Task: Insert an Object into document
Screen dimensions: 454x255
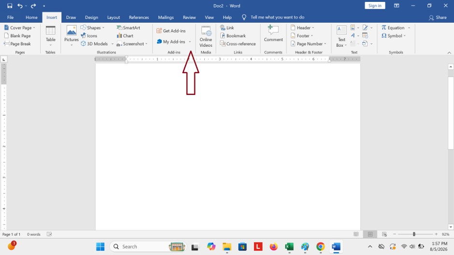Action: pos(367,44)
